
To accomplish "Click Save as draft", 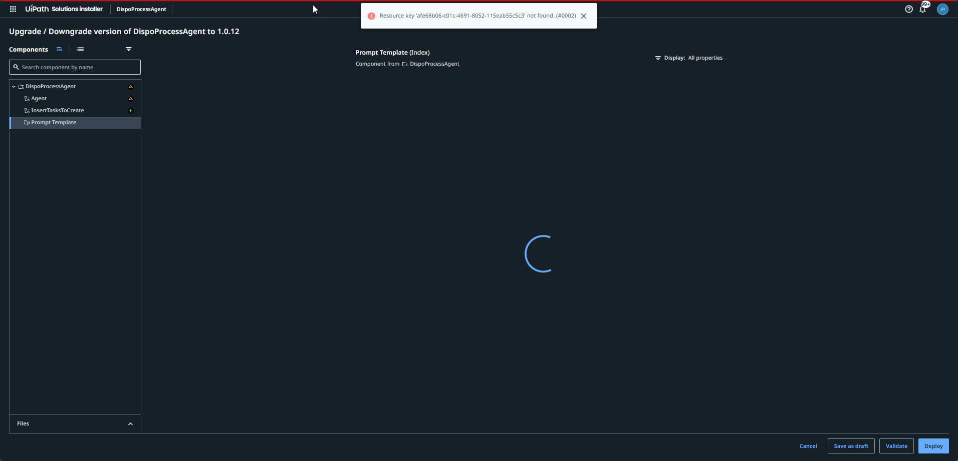I will click(851, 446).
